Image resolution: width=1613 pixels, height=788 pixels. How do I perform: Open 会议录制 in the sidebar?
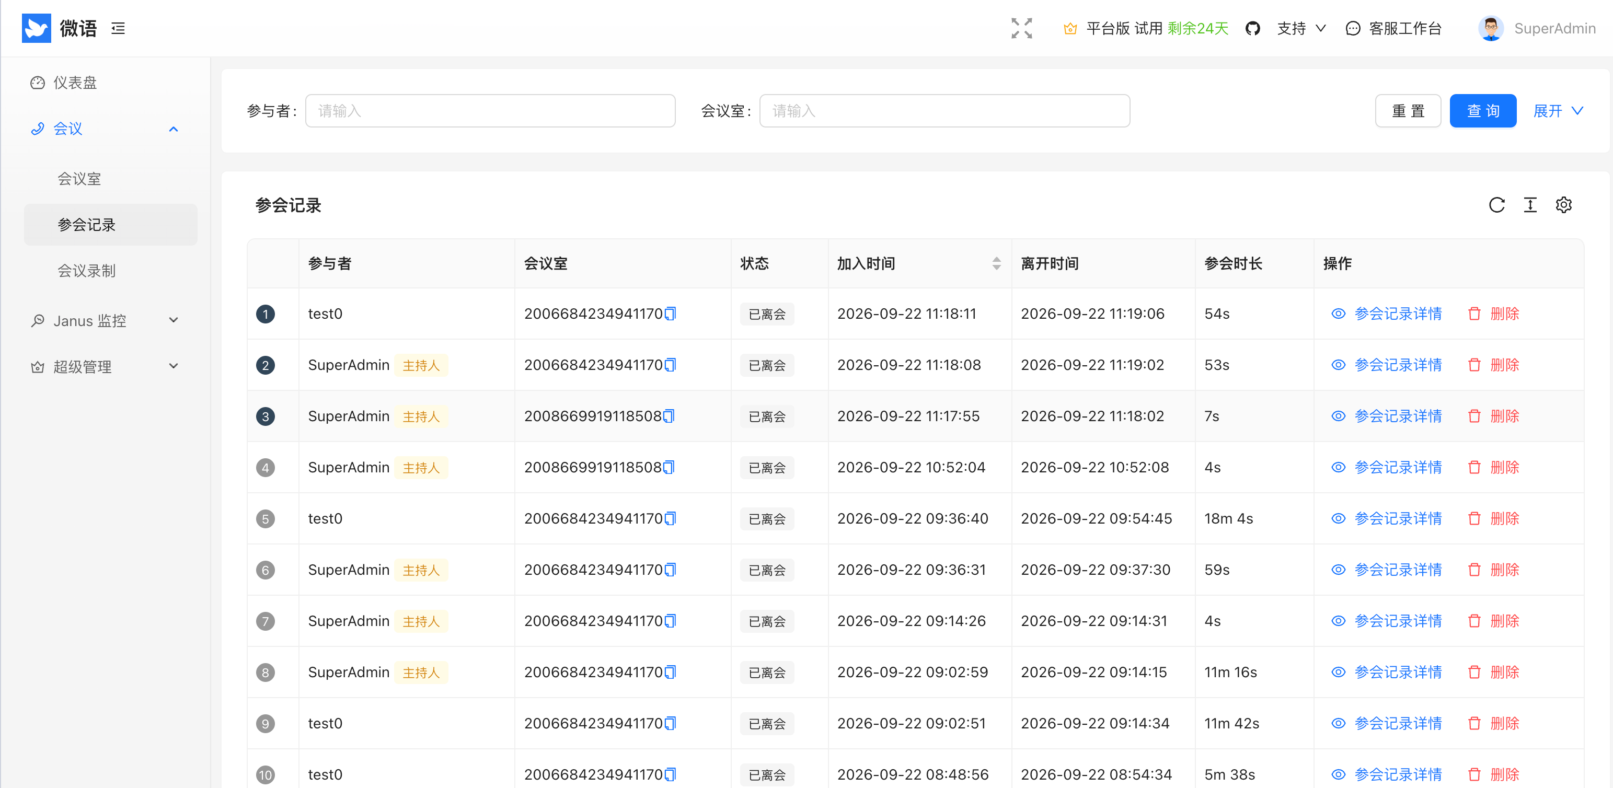111,271
